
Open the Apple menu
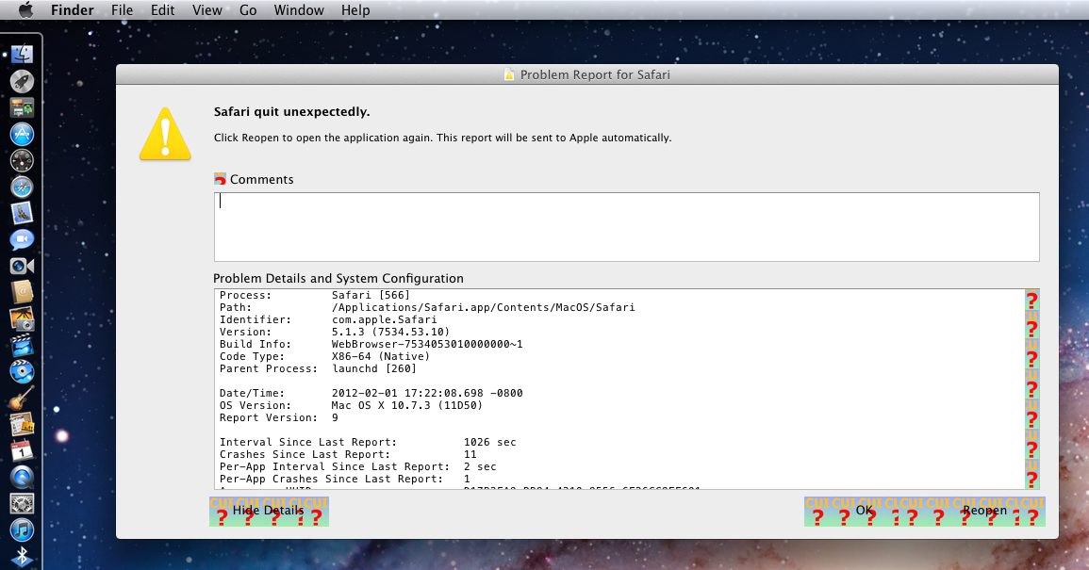pos(25,10)
